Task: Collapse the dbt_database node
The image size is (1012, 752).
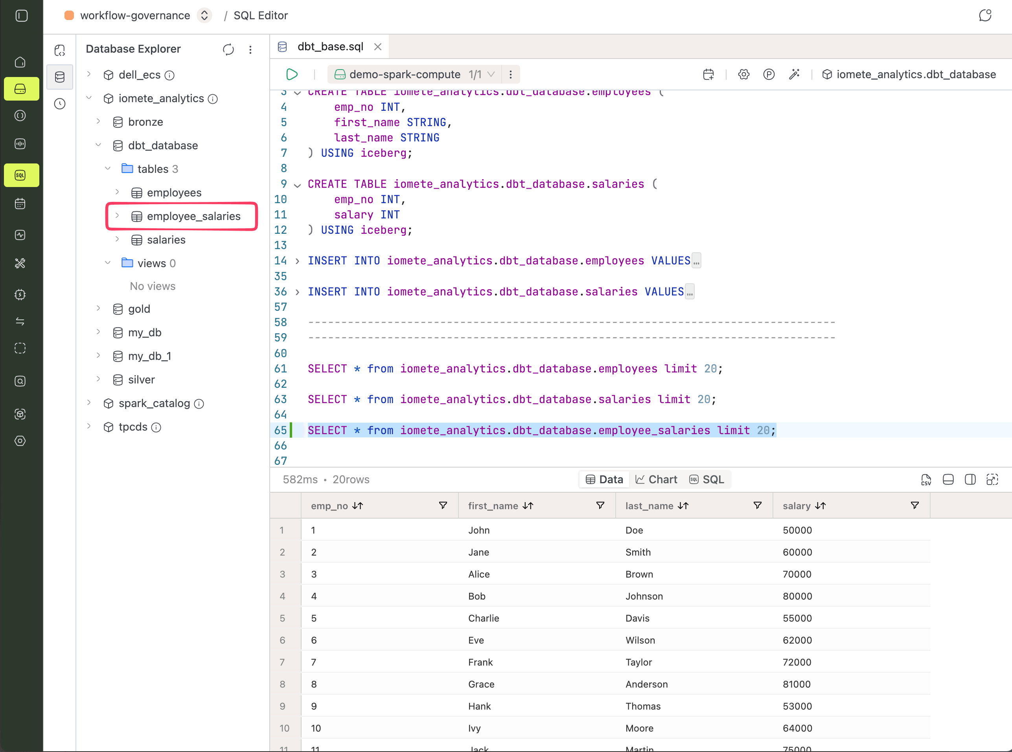Action: pos(98,145)
